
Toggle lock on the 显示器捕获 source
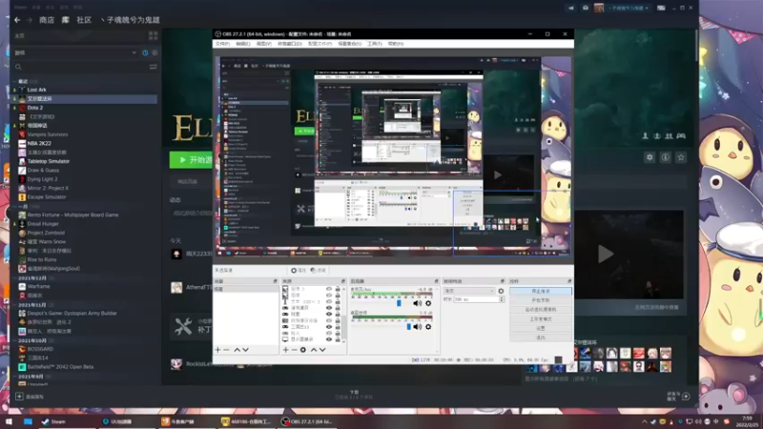338,339
